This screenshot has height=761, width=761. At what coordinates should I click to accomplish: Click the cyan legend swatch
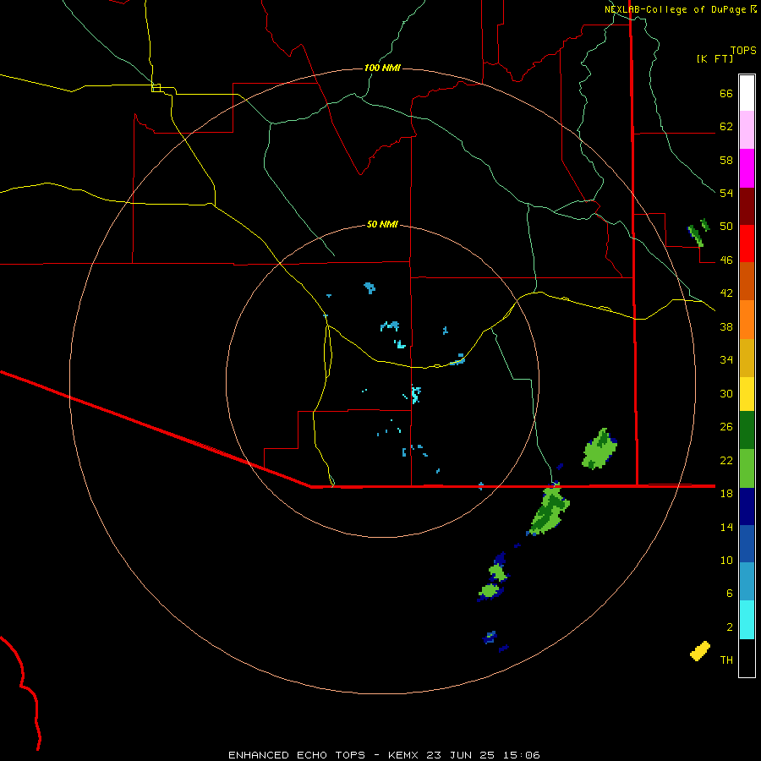[x=747, y=619]
